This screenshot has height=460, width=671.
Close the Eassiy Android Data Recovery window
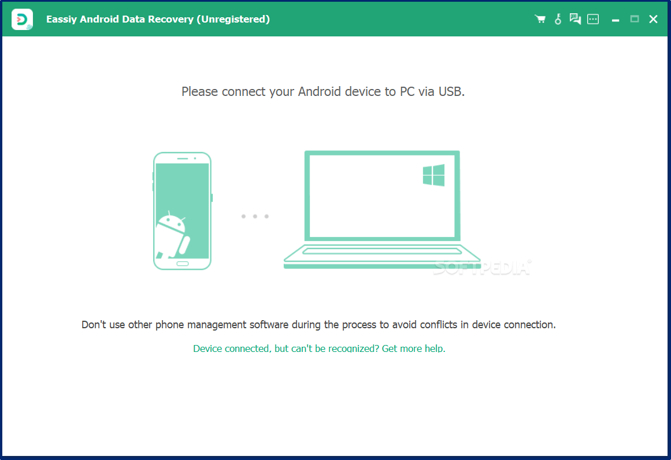pyautogui.click(x=653, y=19)
